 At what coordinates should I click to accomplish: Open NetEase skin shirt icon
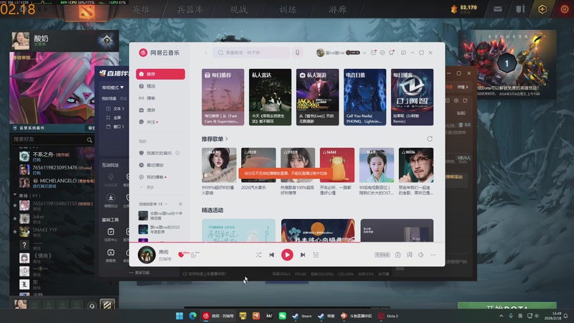(391, 52)
